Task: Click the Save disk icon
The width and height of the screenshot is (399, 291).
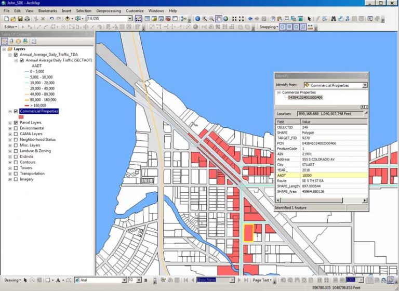Action: pos(20,19)
